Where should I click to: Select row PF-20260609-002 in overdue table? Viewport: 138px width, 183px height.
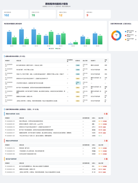pos(56,74)
